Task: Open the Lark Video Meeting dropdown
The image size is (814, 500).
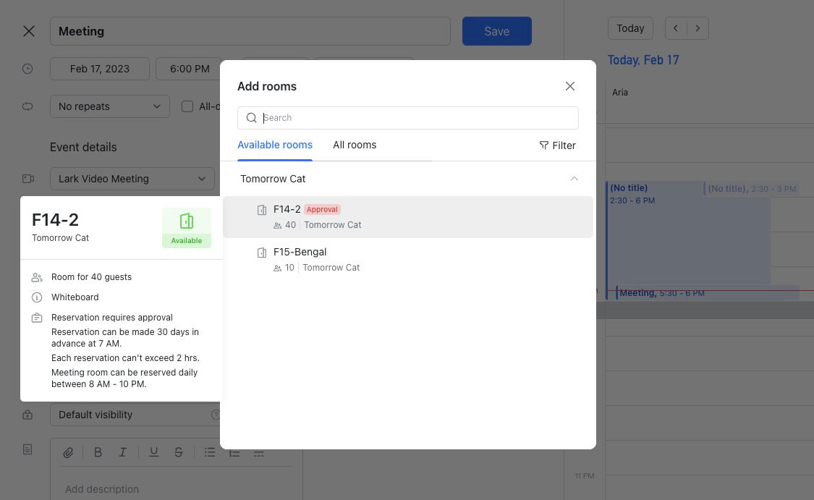Action: [132, 179]
